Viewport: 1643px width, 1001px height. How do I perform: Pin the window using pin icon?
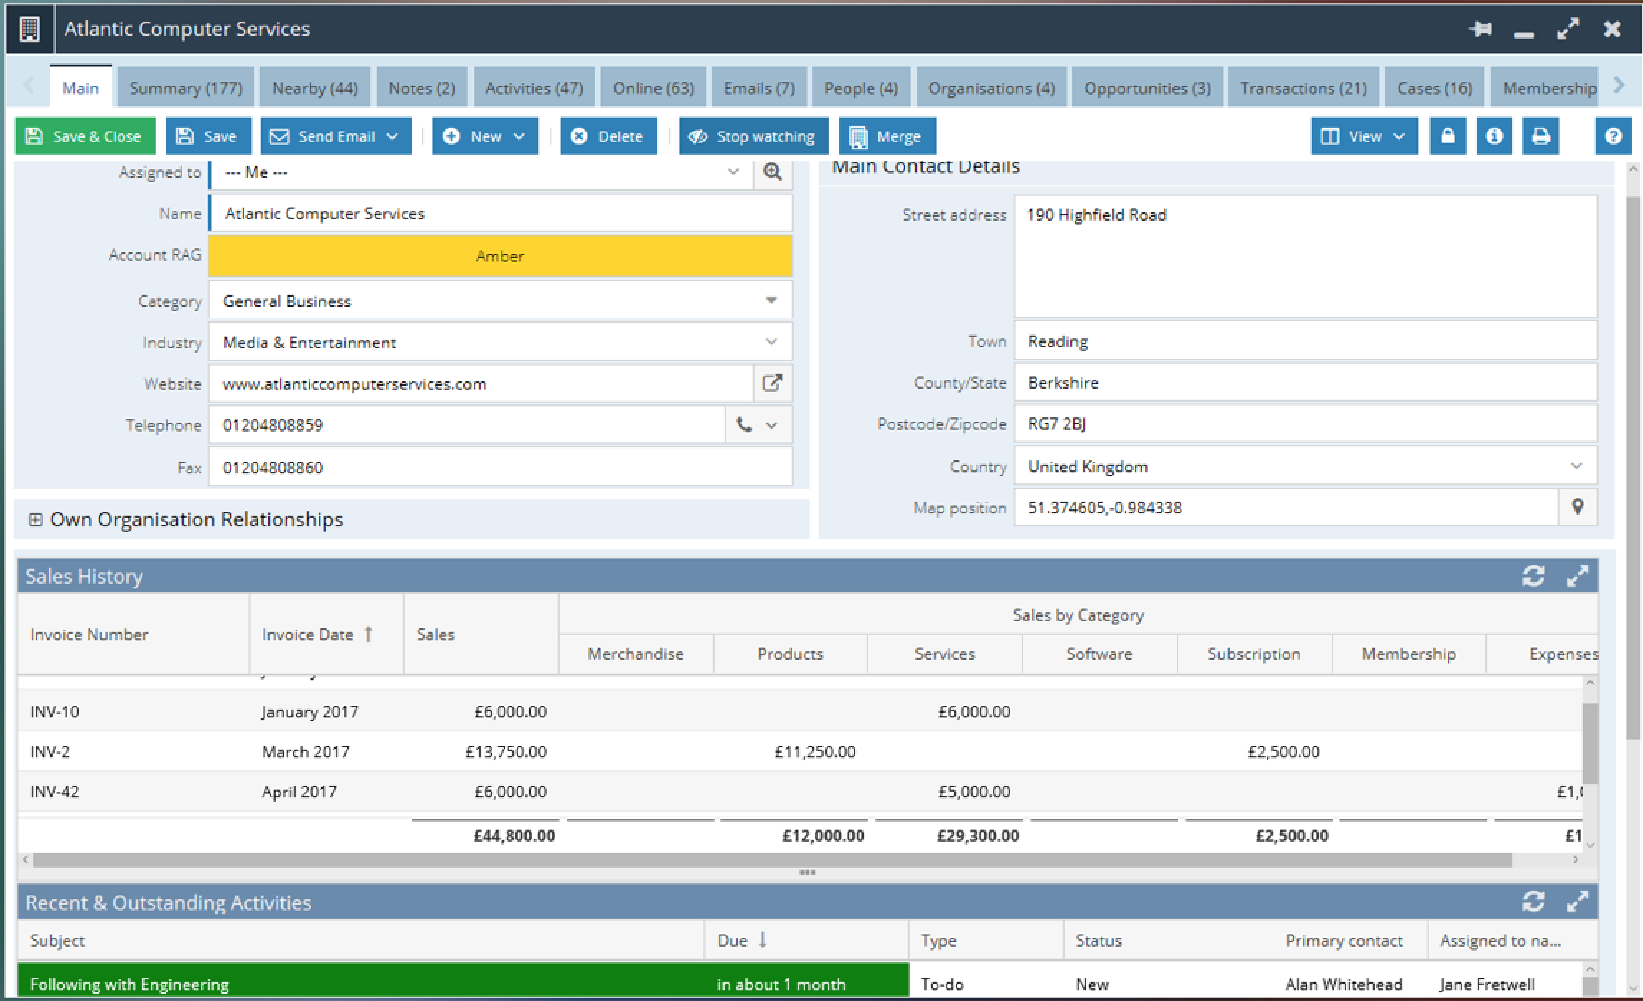[x=1480, y=29]
